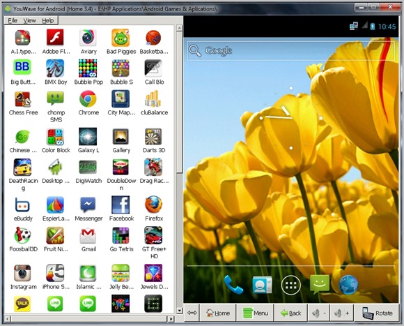Click the horizontal scroll left arrow

coord(8,319)
